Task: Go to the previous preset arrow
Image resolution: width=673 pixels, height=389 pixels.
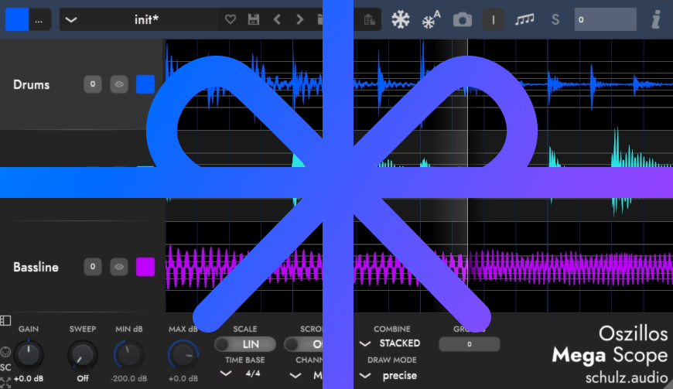Action: (x=277, y=19)
